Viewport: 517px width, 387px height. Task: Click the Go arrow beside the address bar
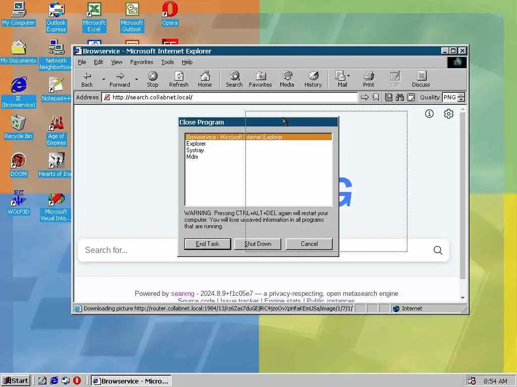pyautogui.click(x=365, y=97)
